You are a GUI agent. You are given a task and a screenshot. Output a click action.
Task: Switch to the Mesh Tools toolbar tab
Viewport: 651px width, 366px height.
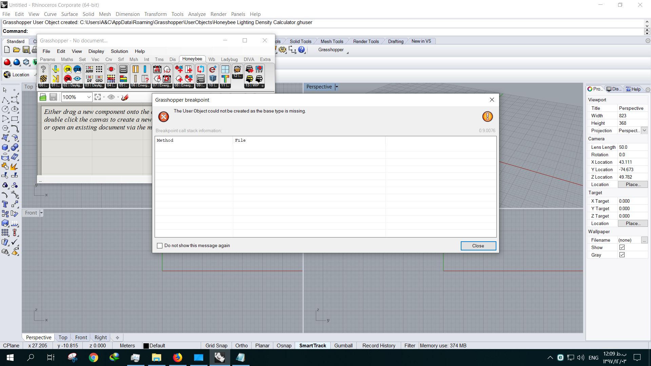click(x=332, y=41)
